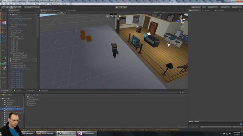243x136 pixels.
Task: Click the light gizmo near the bar stools
Action: coord(169,45)
